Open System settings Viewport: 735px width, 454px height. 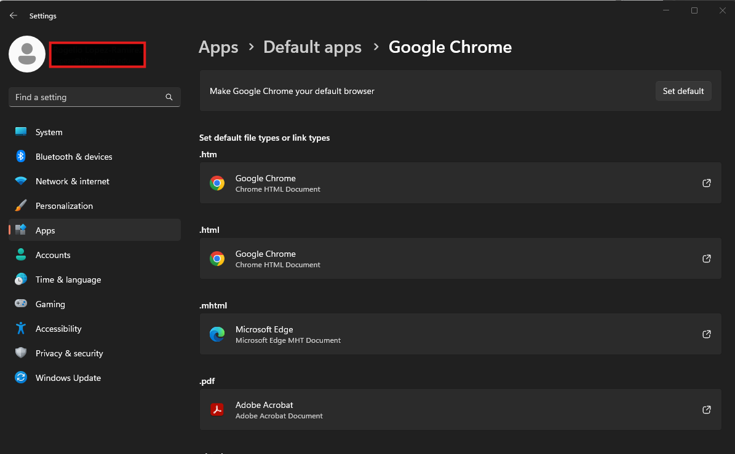point(95,132)
